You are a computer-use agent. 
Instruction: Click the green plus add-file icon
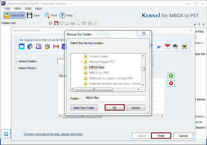coord(171,76)
